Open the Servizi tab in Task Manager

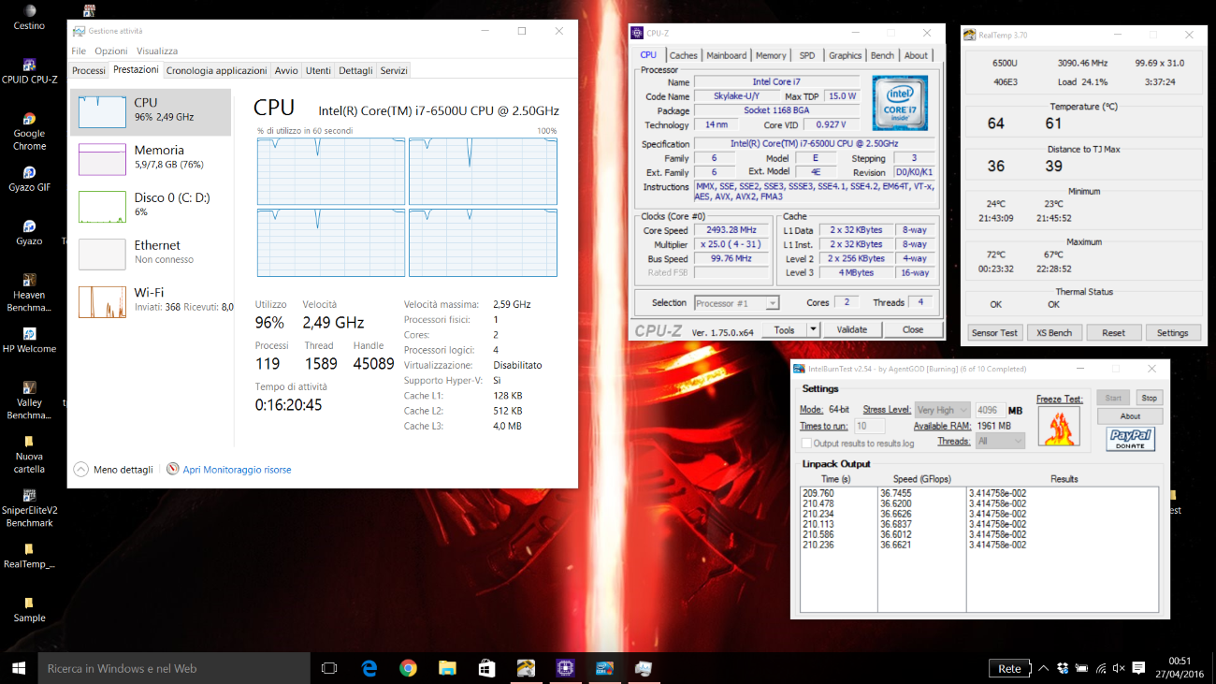click(394, 70)
